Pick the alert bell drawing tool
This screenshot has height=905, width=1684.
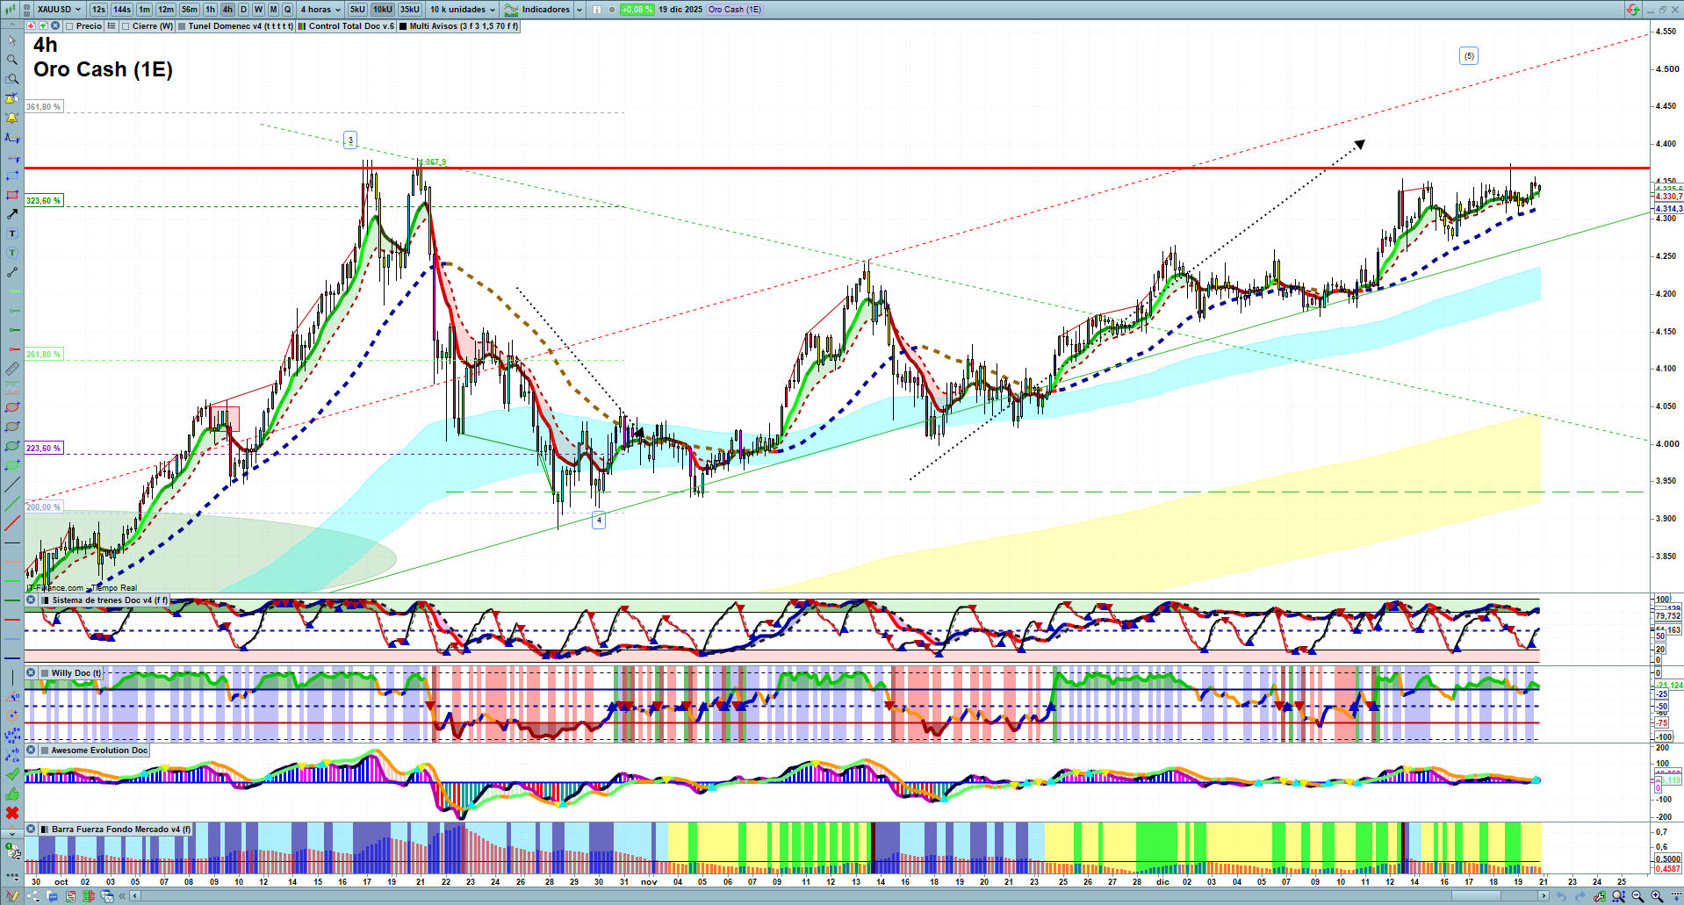12,118
